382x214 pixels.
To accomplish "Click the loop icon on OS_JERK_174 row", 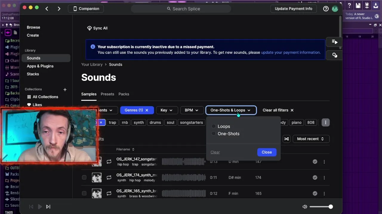I will [x=109, y=177].
